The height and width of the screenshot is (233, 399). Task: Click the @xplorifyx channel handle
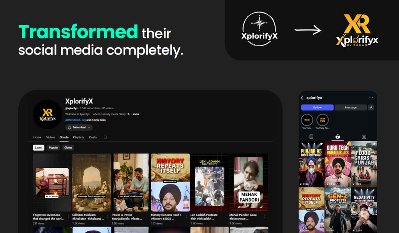click(72, 108)
